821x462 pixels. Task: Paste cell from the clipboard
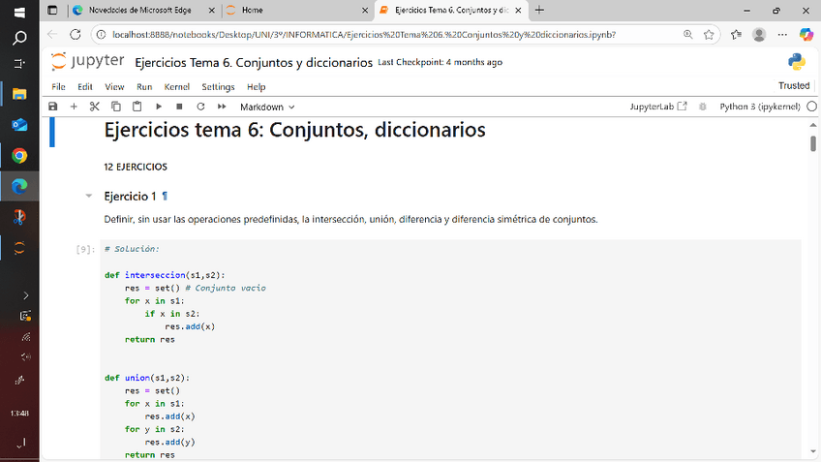tap(137, 107)
